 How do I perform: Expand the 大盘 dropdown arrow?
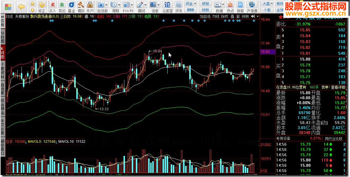[x=272, y=4]
